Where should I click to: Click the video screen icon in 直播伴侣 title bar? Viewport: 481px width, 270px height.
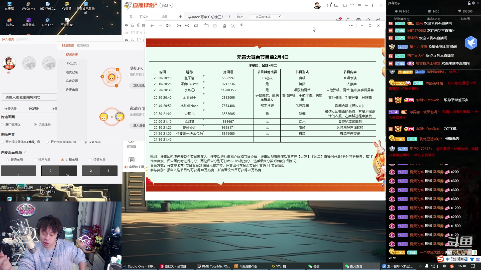pyautogui.click(x=336, y=5)
